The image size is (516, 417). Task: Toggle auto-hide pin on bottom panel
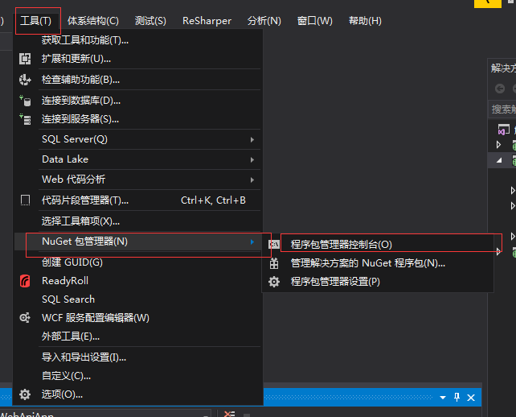457,397
